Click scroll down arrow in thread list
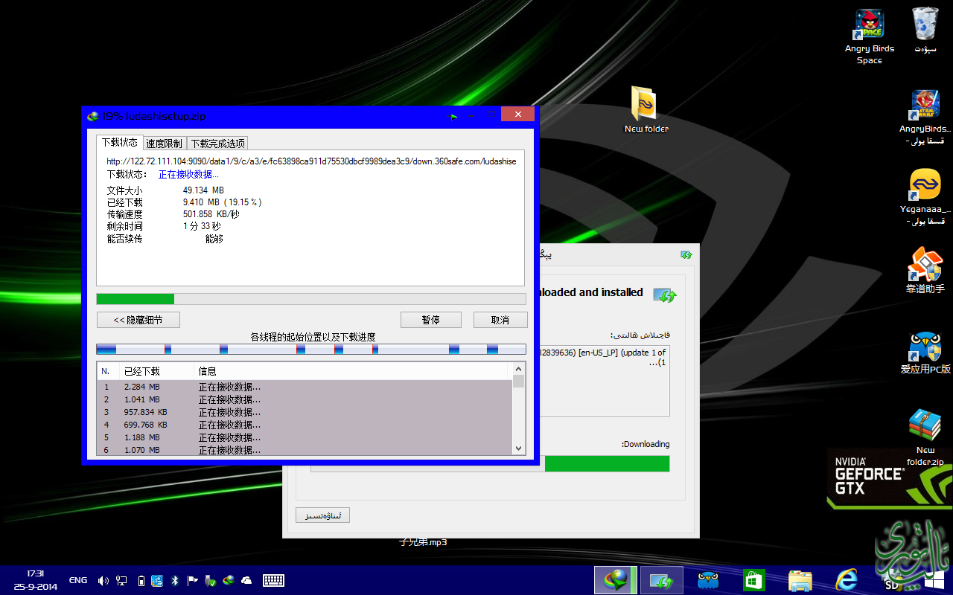This screenshot has height=595, width=953. (x=519, y=448)
